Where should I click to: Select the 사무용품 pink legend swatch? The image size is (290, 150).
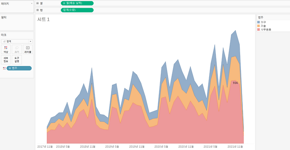pyautogui.click(x=259, y=30)
